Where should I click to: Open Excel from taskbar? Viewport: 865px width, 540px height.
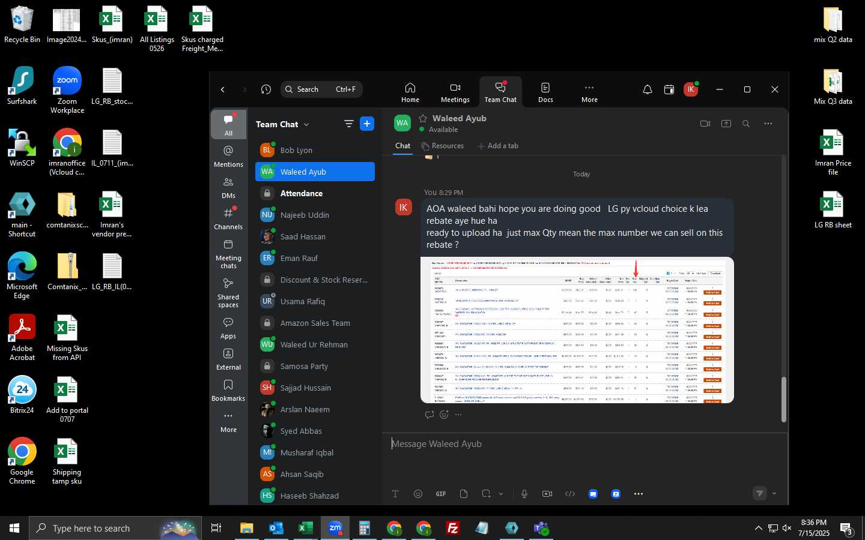point(305,528)
